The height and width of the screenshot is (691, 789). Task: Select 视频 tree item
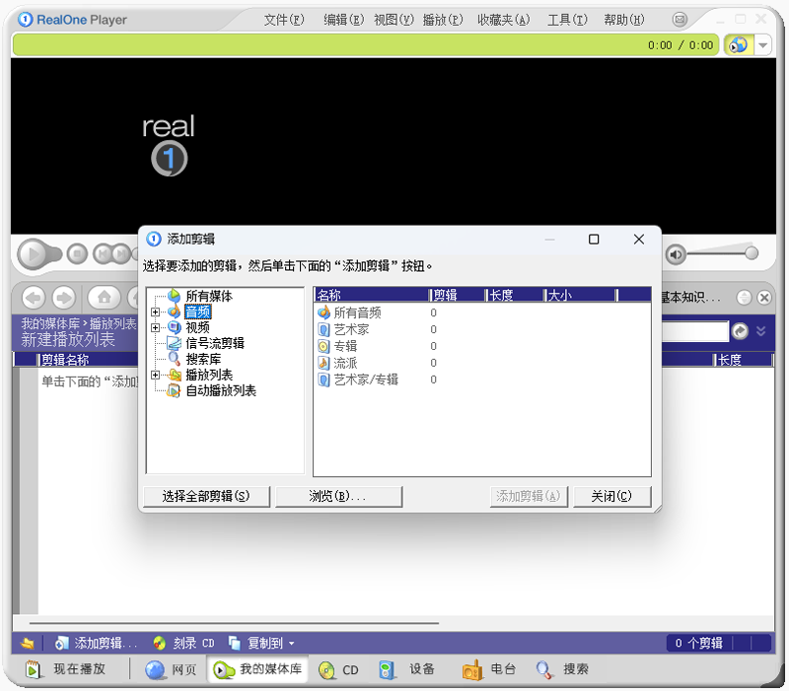point(197,328)
